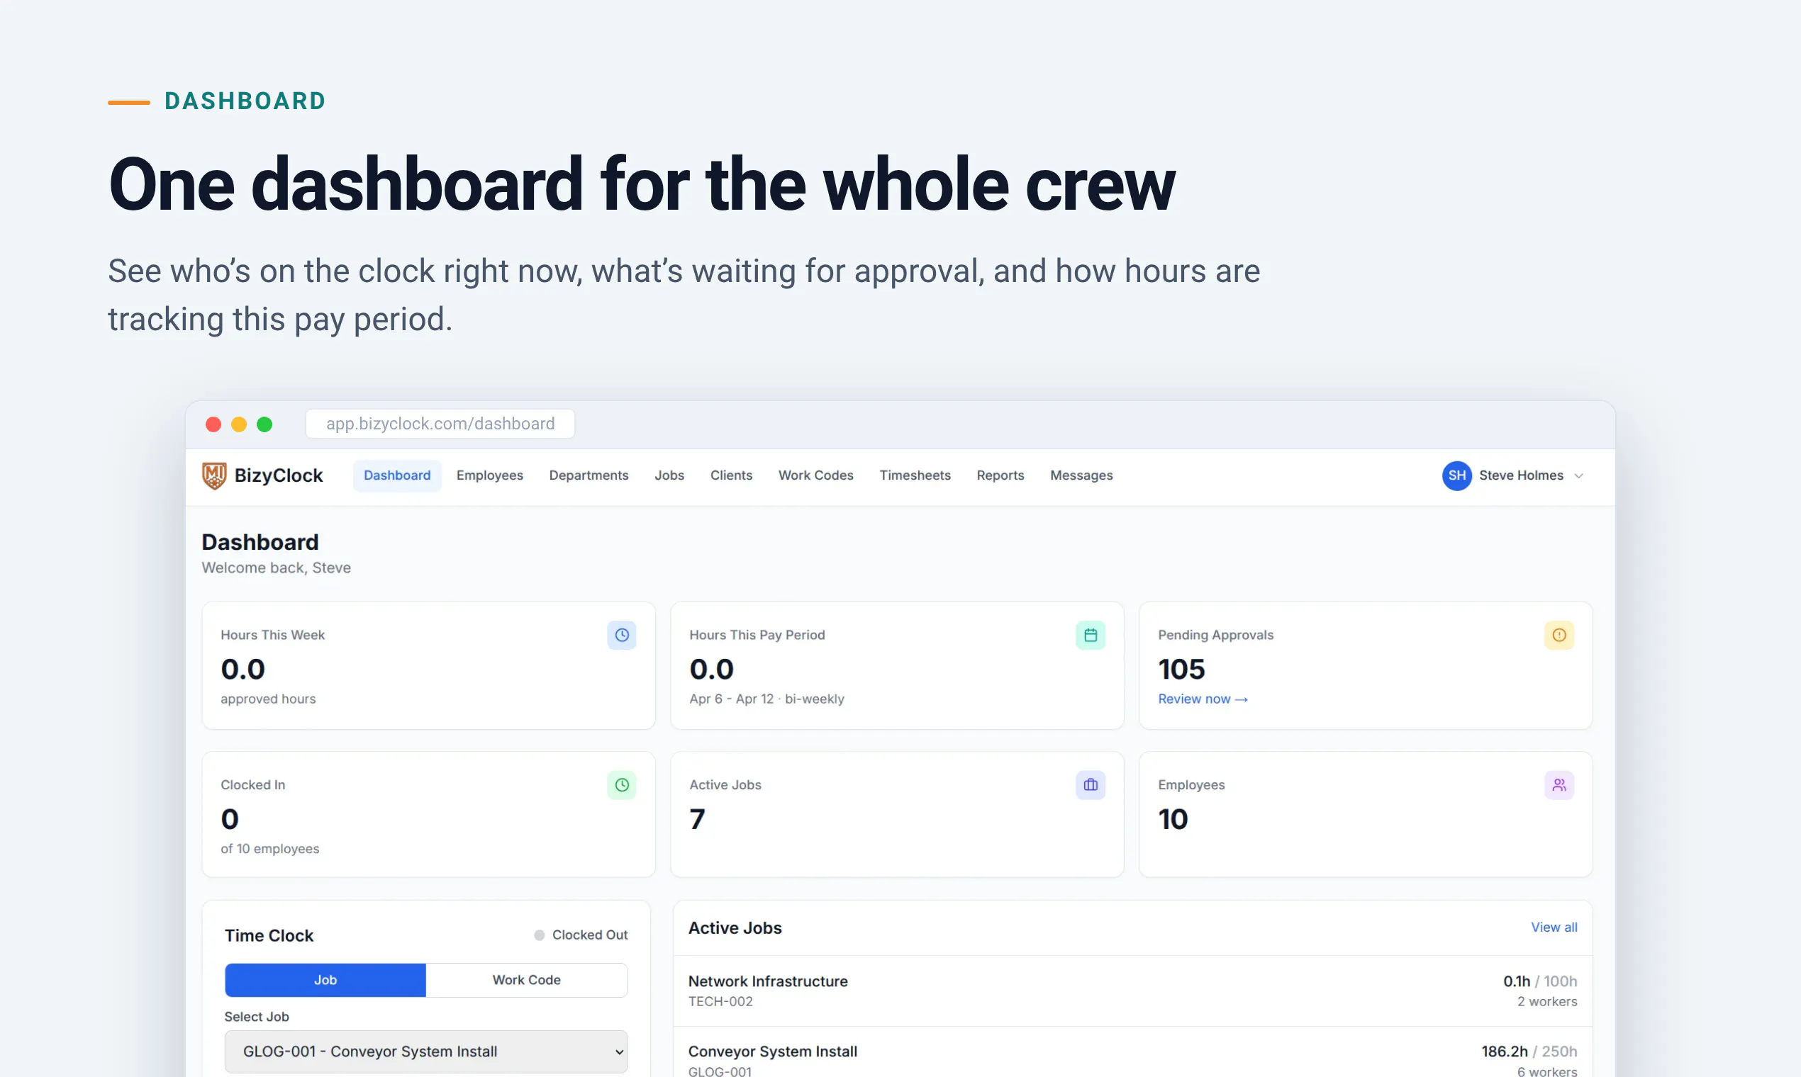
Task: Click the Clocked Out status indicator
Action: pyautogui.click(x=581, y=935)
